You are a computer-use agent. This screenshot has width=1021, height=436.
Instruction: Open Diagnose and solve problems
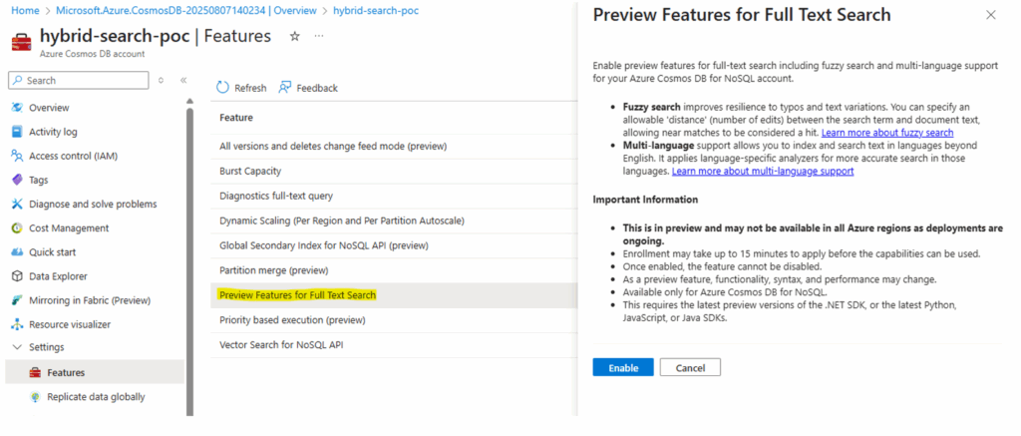93,204
